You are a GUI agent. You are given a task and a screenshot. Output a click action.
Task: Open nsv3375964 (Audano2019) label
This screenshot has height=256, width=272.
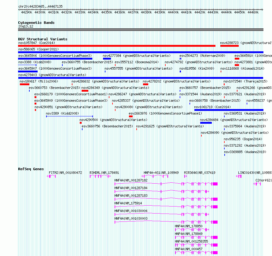245,126
